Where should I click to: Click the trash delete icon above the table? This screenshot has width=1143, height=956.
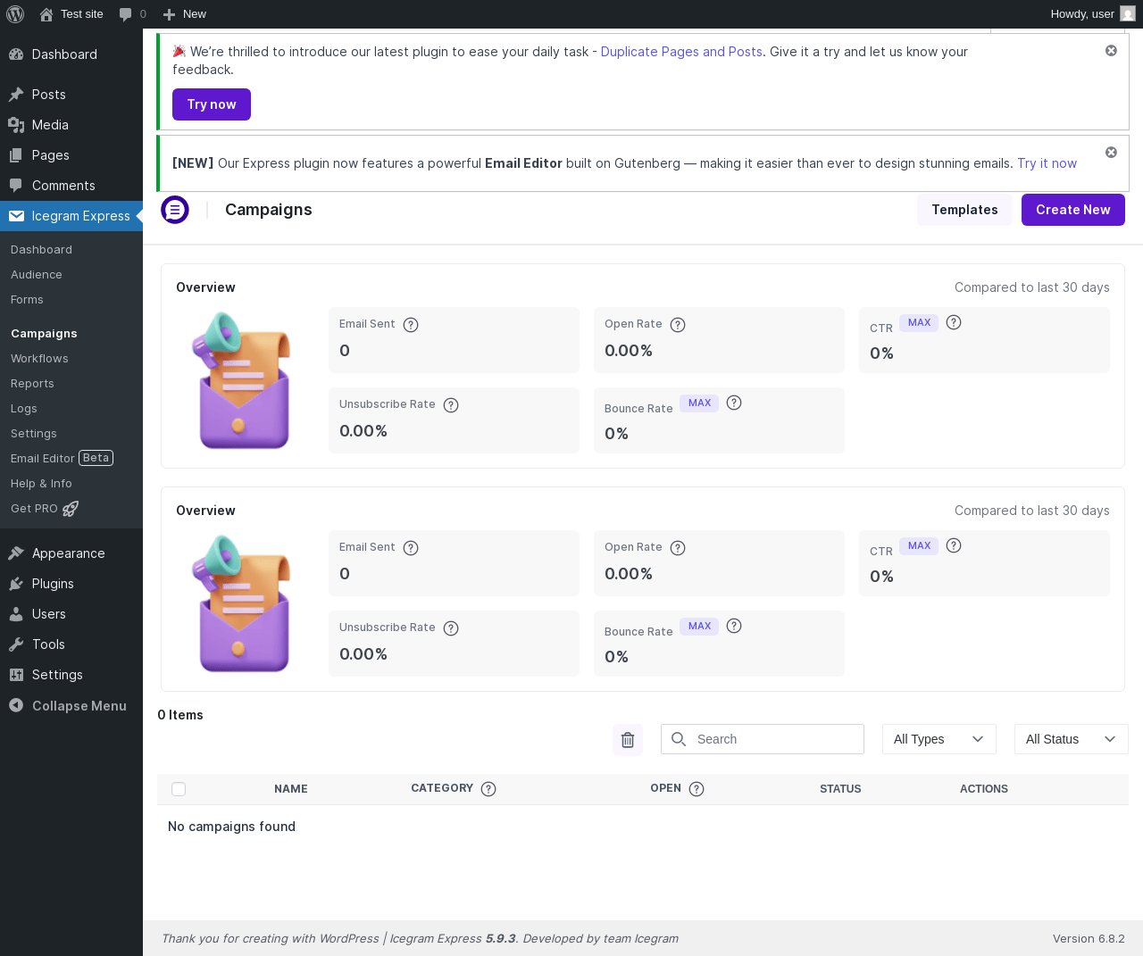(628, 739)
